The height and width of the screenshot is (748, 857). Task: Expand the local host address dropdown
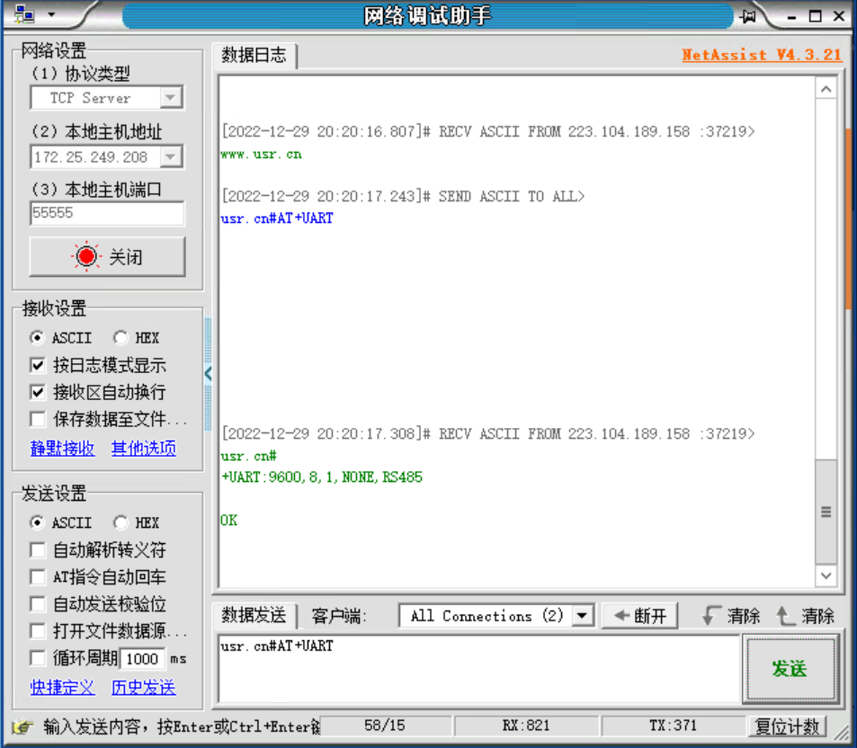coord(171,157)
